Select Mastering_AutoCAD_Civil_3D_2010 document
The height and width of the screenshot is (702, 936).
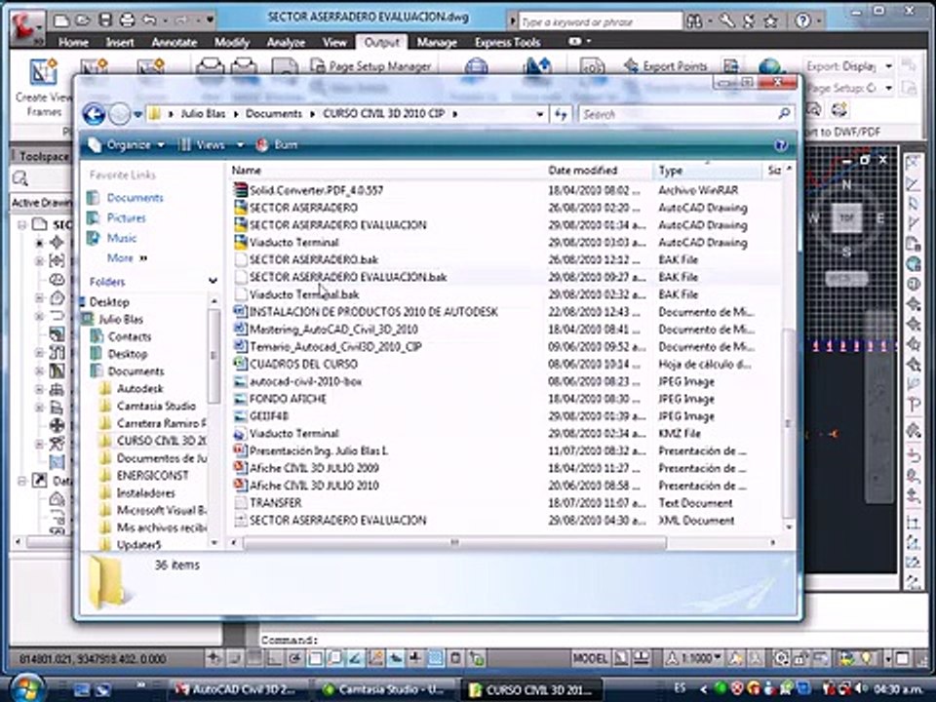pyautogui.click(x=333, y=329)
